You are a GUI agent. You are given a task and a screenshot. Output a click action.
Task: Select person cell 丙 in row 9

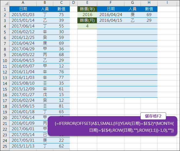point(45,55)
